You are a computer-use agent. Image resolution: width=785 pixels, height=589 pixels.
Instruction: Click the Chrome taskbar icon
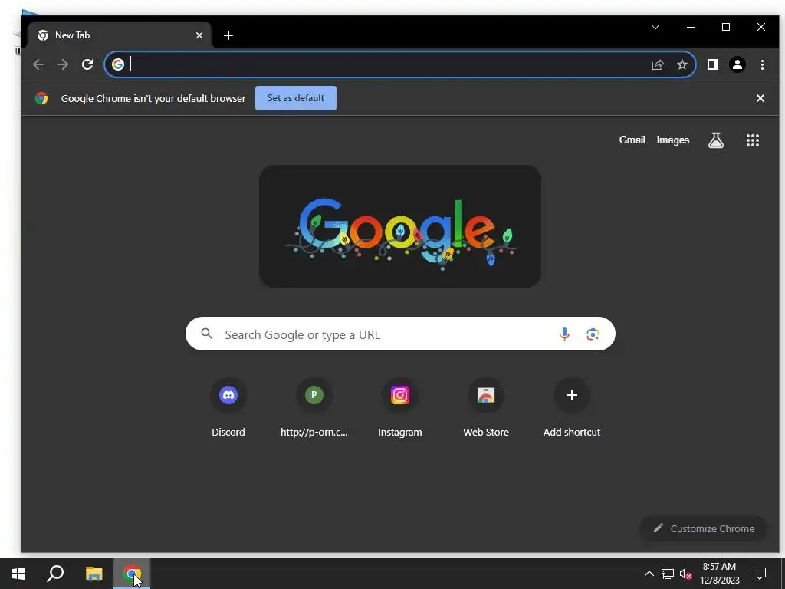[x=132, y=574]
